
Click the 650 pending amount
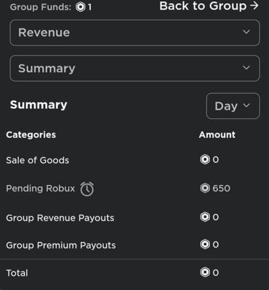(221, 188)
